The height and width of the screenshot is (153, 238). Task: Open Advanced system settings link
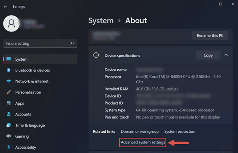(x=143, y=143)
